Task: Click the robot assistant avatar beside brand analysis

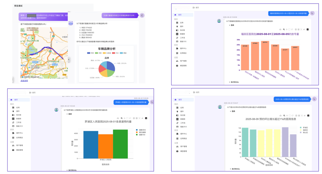Action: (x=71, y=23)
